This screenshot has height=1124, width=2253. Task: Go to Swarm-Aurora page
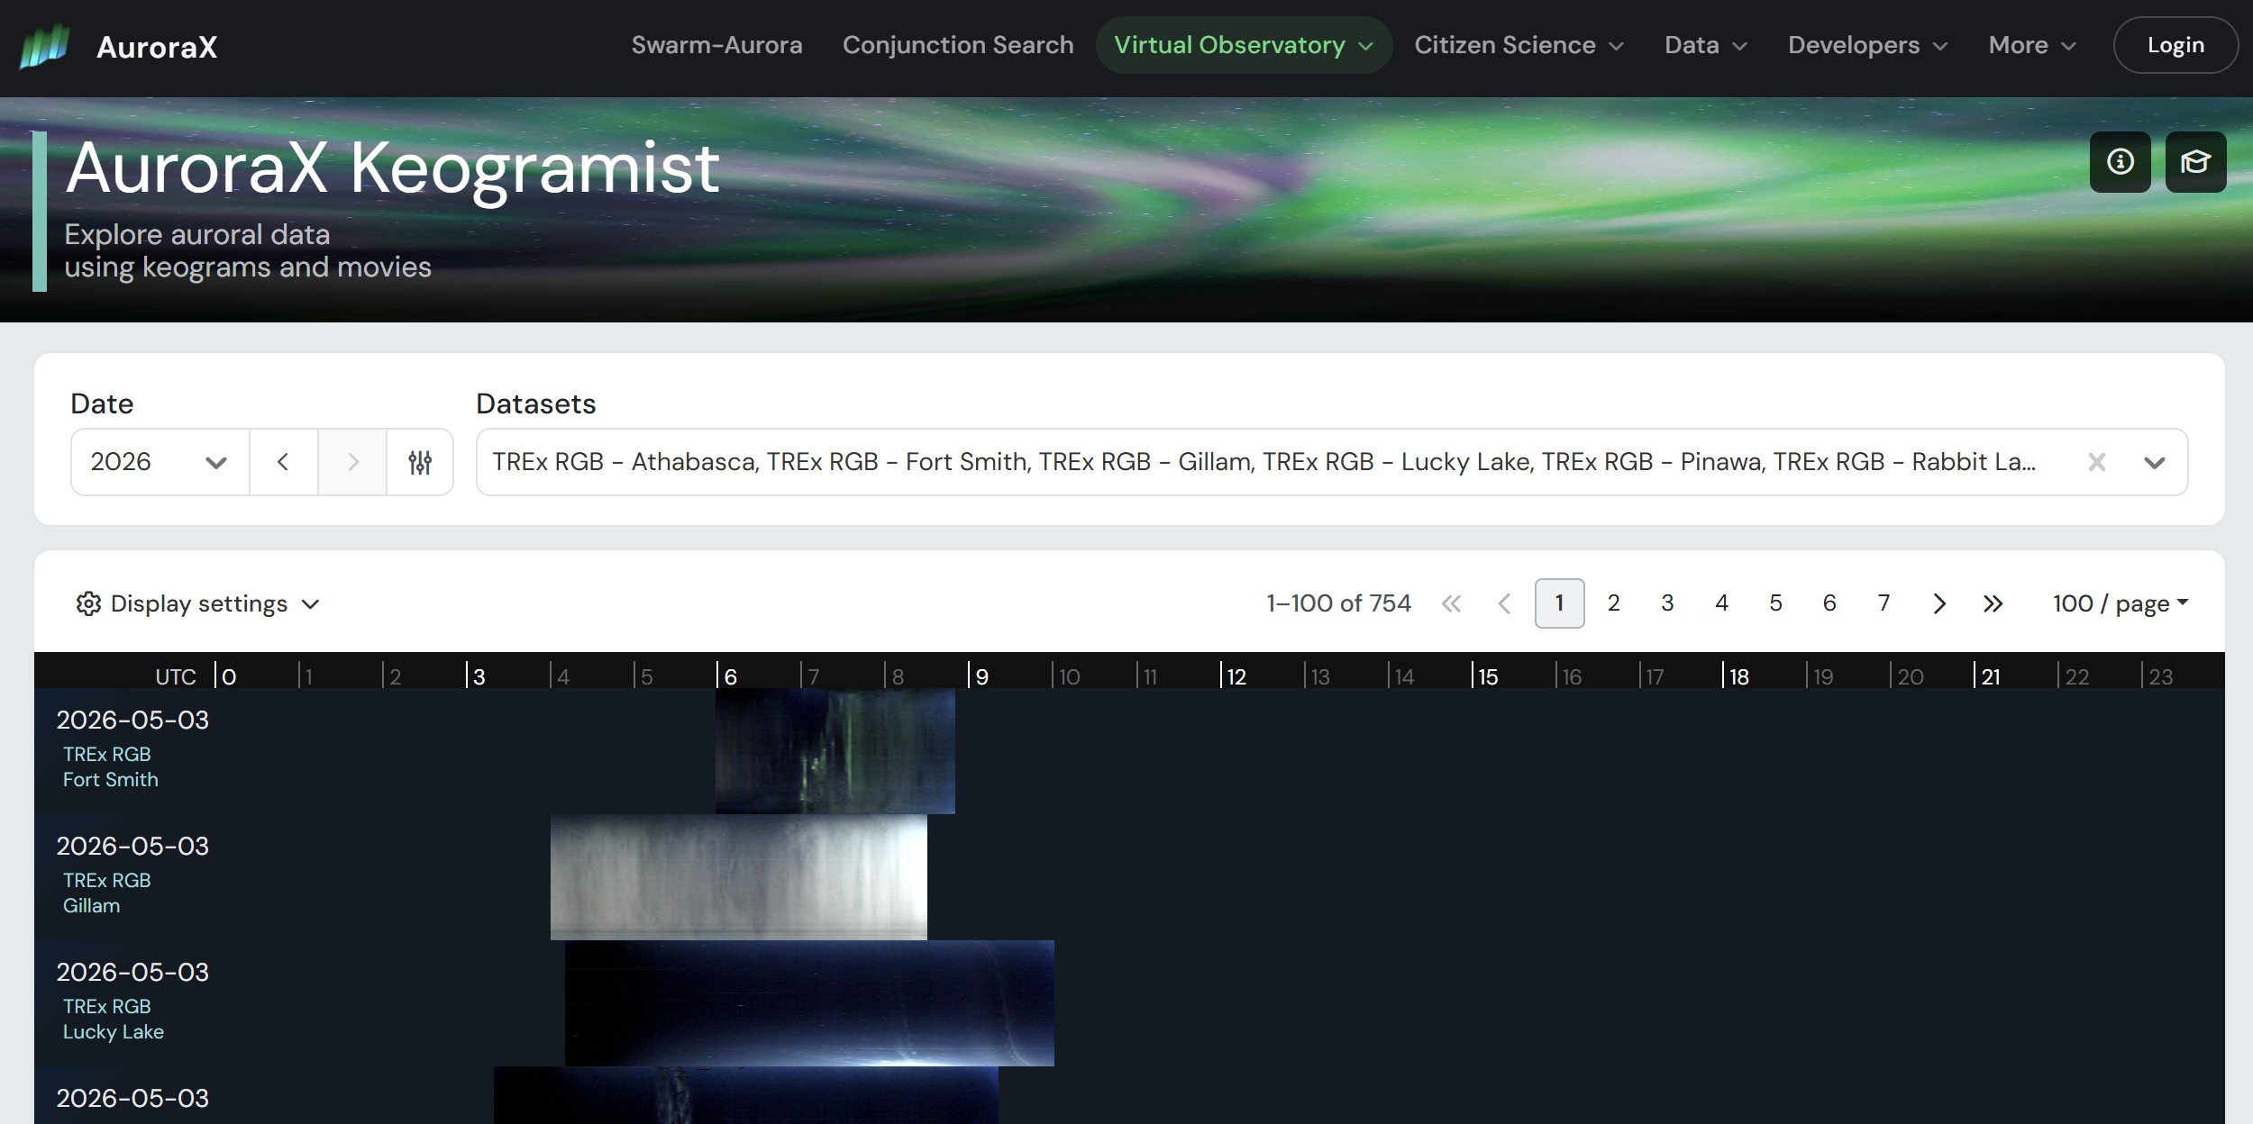point(716,45)
